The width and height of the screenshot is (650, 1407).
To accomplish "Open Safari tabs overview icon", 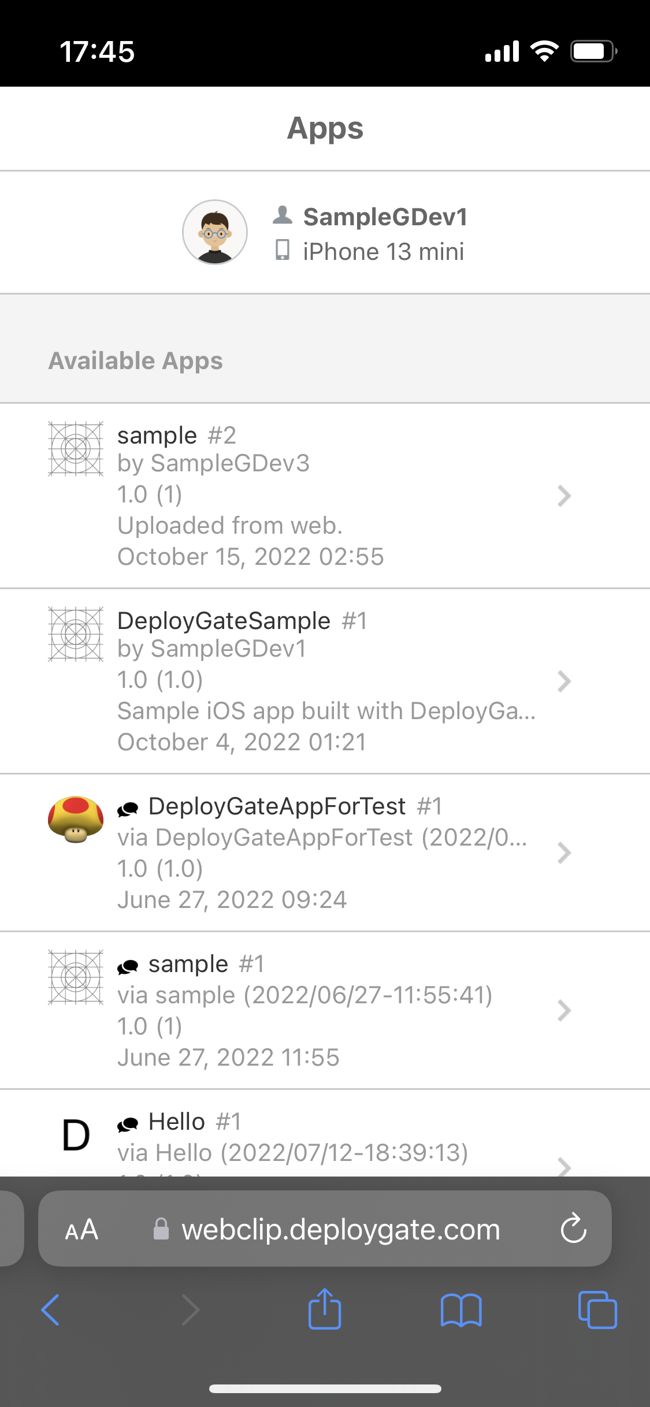I will (x=597, y=1309).
